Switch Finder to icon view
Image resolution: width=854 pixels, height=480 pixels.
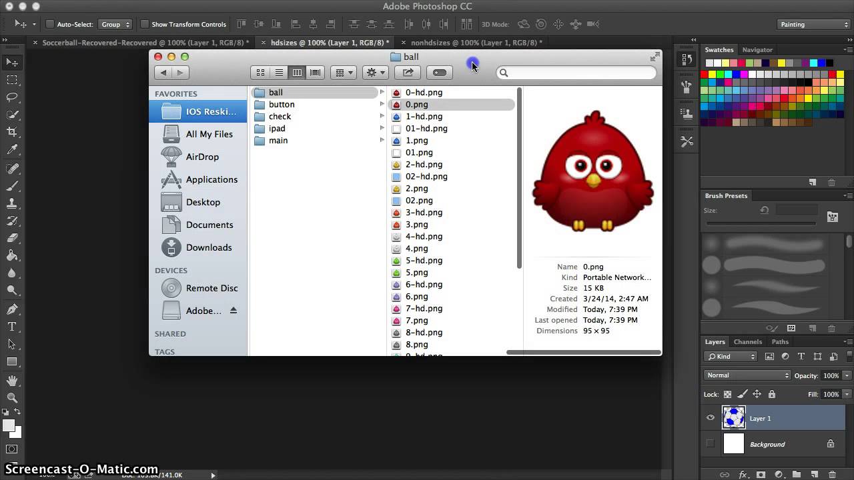[x=260, y=73]
